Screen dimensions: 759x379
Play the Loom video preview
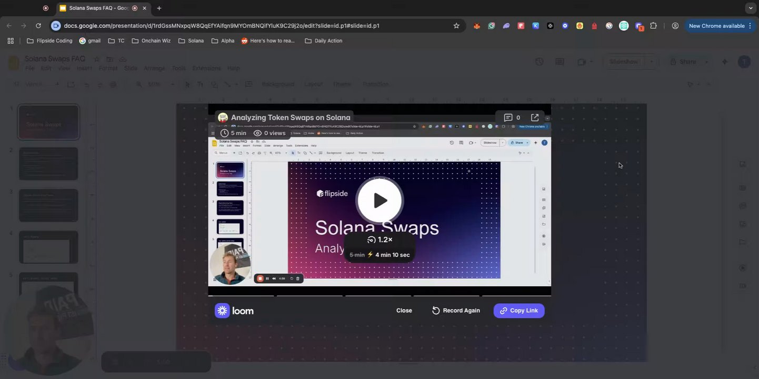pos(380,201)
